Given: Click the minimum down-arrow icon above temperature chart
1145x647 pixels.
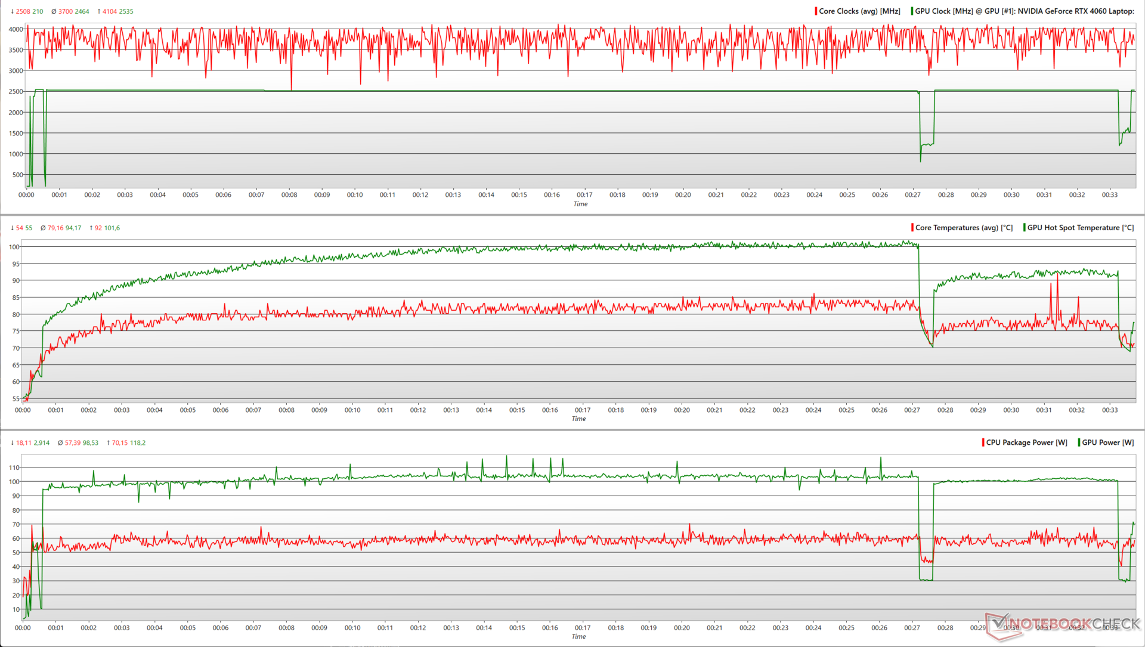Looking at the screenshot, I should (12, 228).
